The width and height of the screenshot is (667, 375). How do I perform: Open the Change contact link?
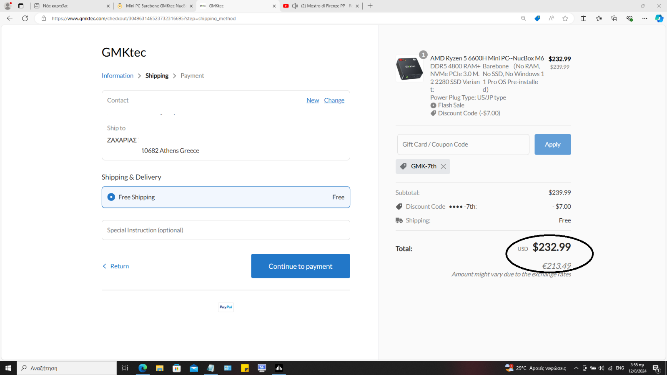tap(334, 100)
